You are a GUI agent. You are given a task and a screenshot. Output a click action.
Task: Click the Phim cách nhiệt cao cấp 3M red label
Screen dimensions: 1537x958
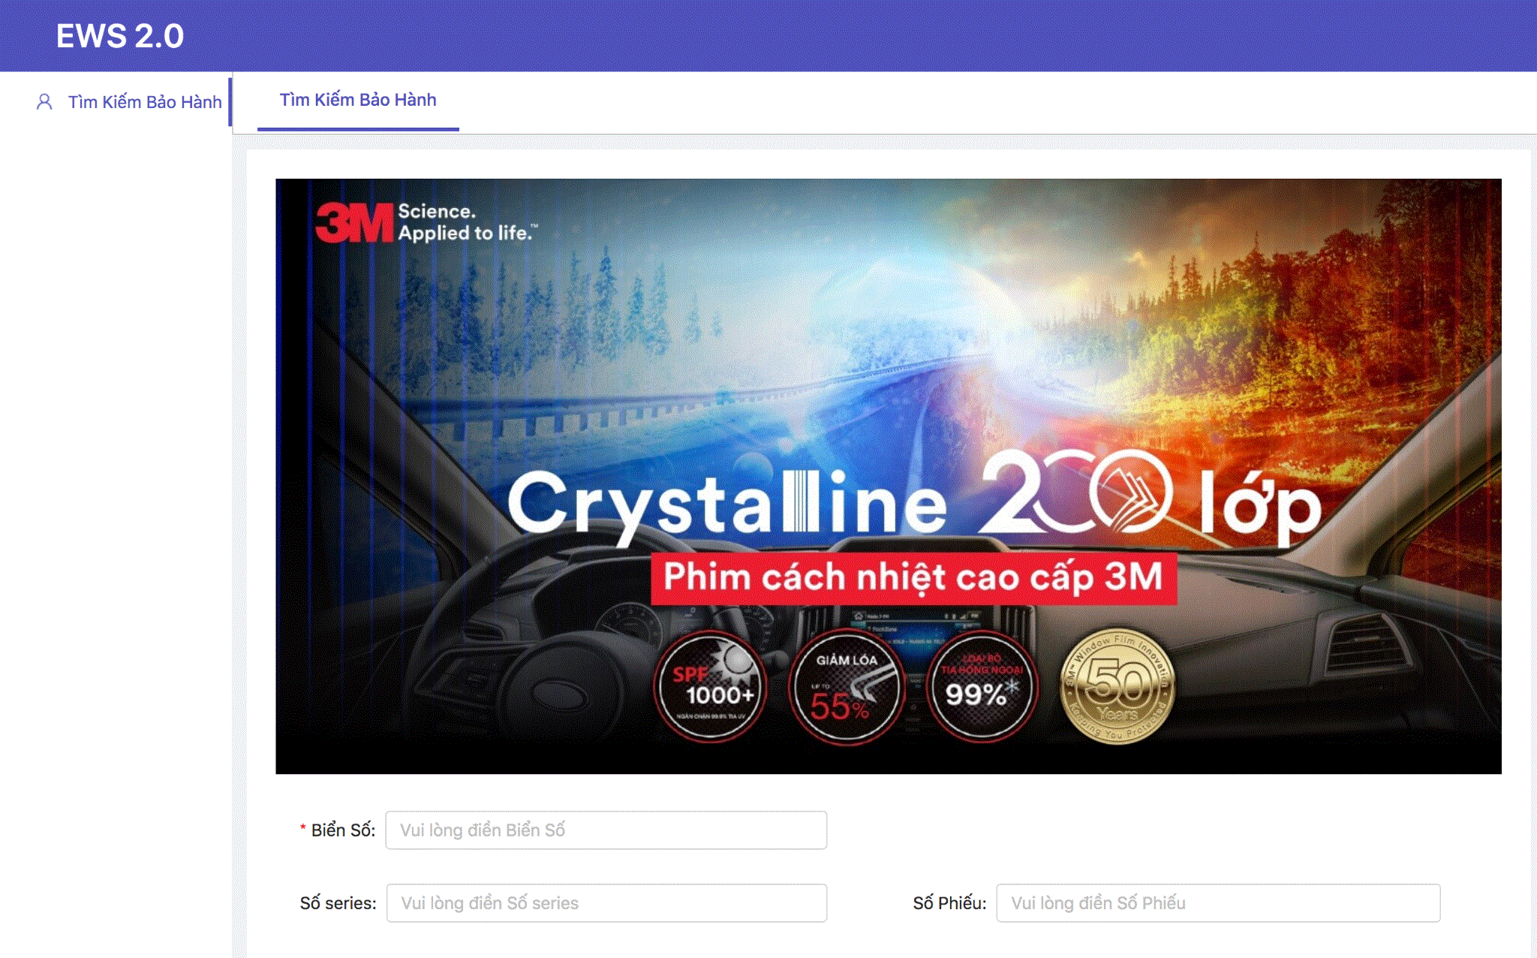point(913,578)
